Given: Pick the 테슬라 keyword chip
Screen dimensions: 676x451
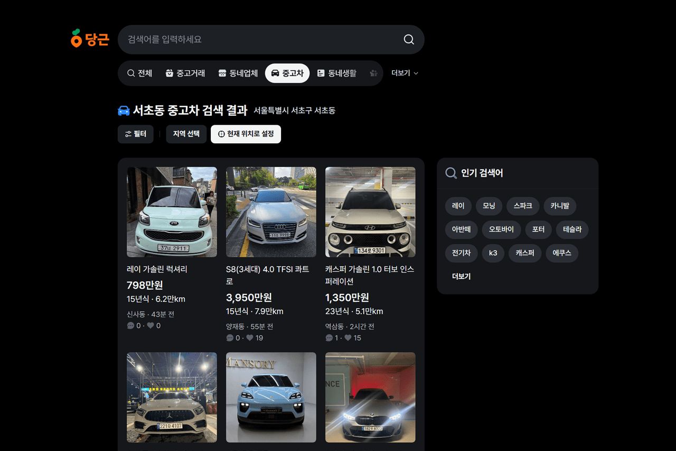Looking at the screenshot, I should pyautogui.click(x=572, y=229).
